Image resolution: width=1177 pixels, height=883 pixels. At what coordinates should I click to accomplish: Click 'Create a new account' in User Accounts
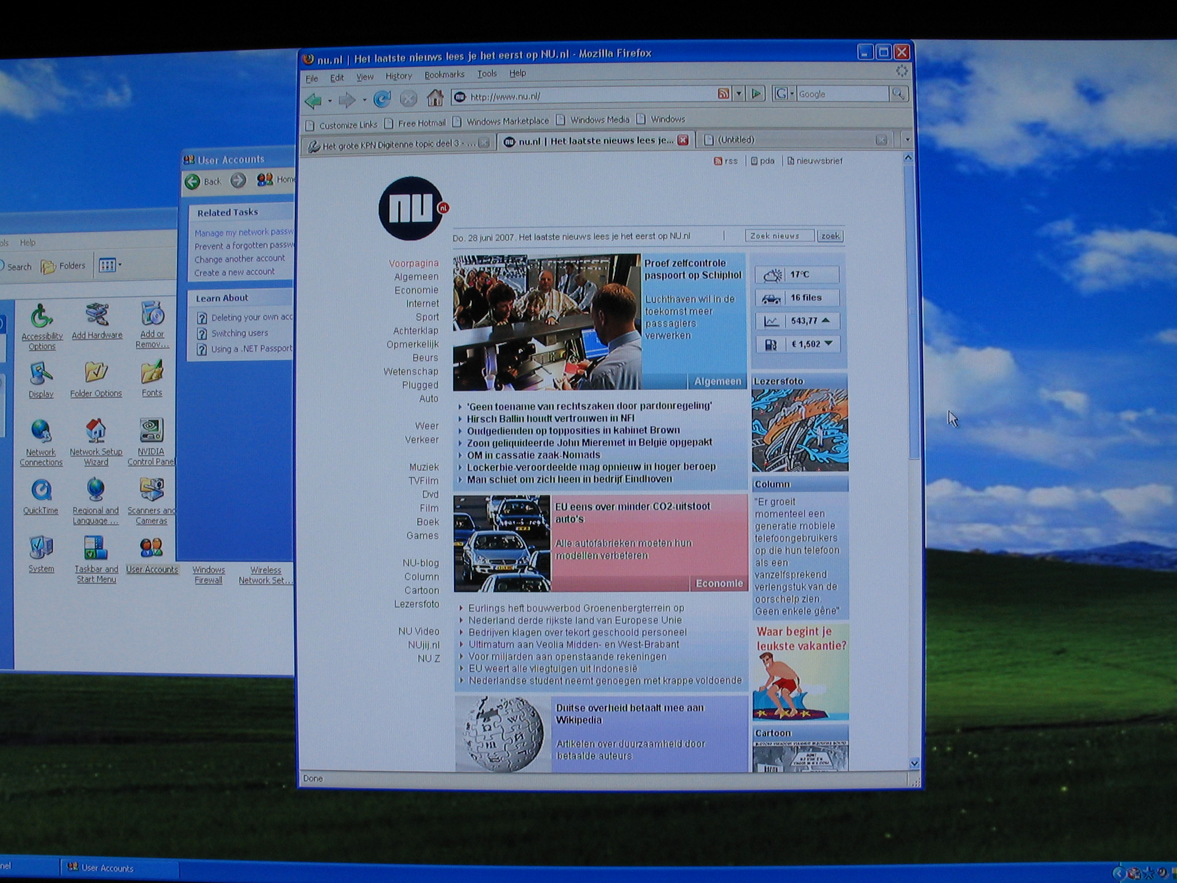pos(234,272)
